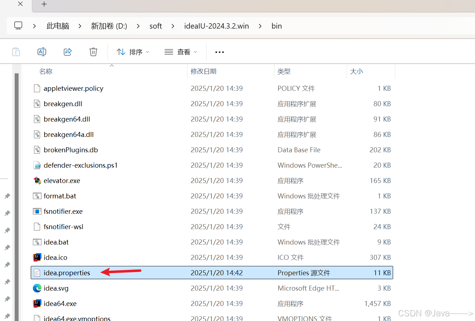The width and height of the screenshot is (475, 321).
Task: Sort by 大小 column header
Action: (357, 71)
